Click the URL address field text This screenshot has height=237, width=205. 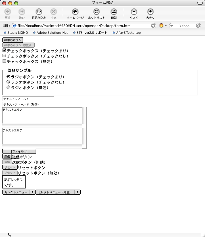pos(74,26)
